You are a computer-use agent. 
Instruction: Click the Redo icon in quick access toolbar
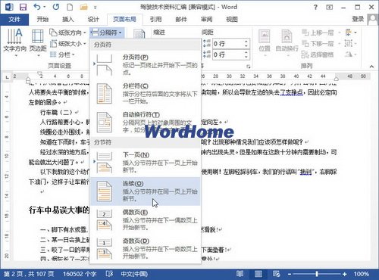point(56,7)
